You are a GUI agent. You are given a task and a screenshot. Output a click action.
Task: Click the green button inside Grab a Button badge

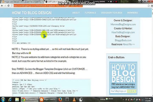coord(131,91)
